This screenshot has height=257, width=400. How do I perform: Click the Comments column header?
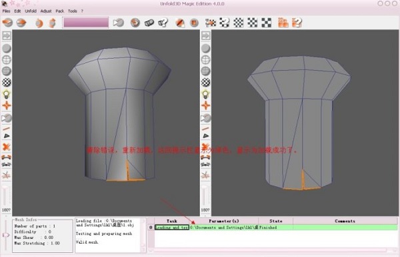click(345, 221)
